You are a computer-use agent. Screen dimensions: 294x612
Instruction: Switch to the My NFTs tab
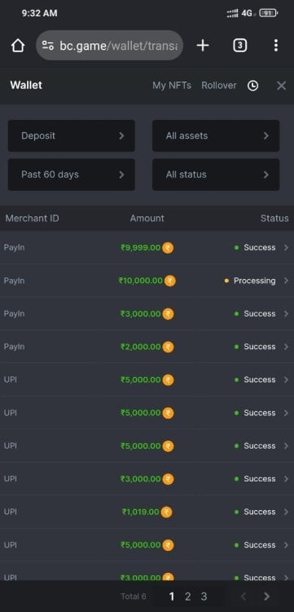(x=172, y=86)
